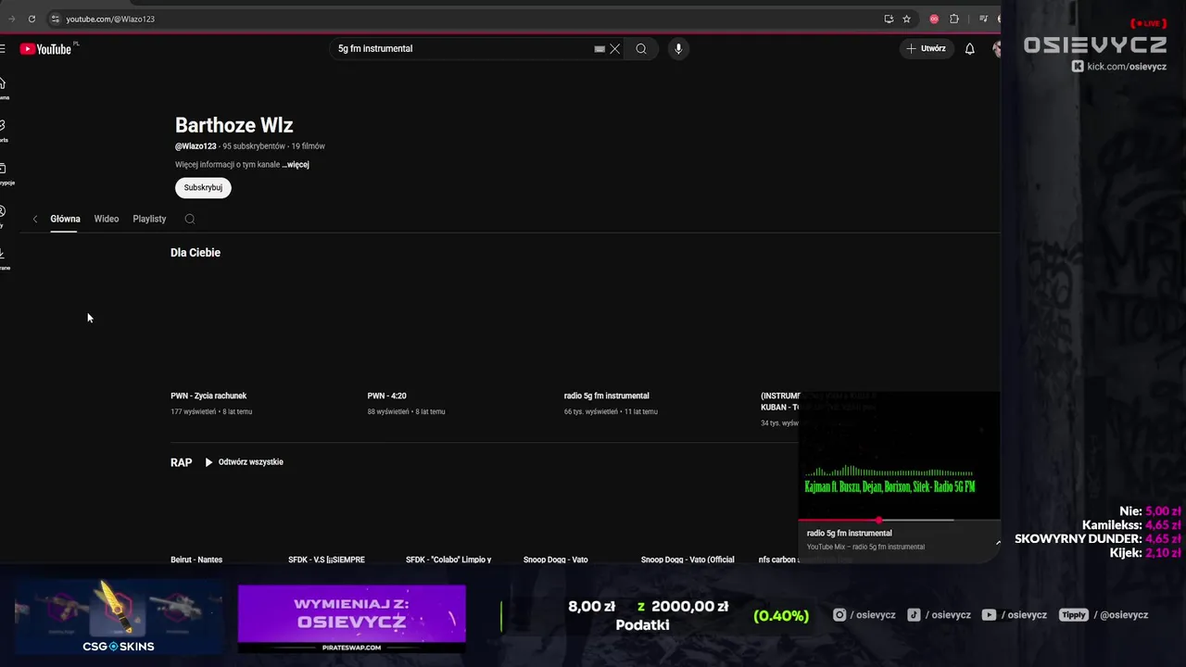Start voice search with microphone
The image size is (1186, 667).
[x=678, y=49]
